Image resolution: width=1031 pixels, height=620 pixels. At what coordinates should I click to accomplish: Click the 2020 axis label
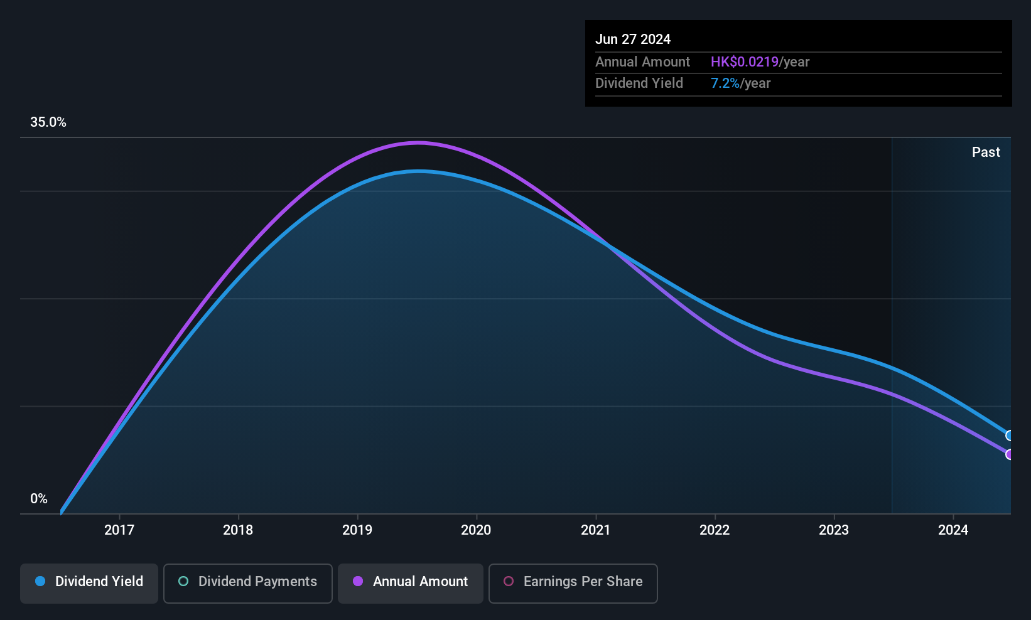[476, 530]
